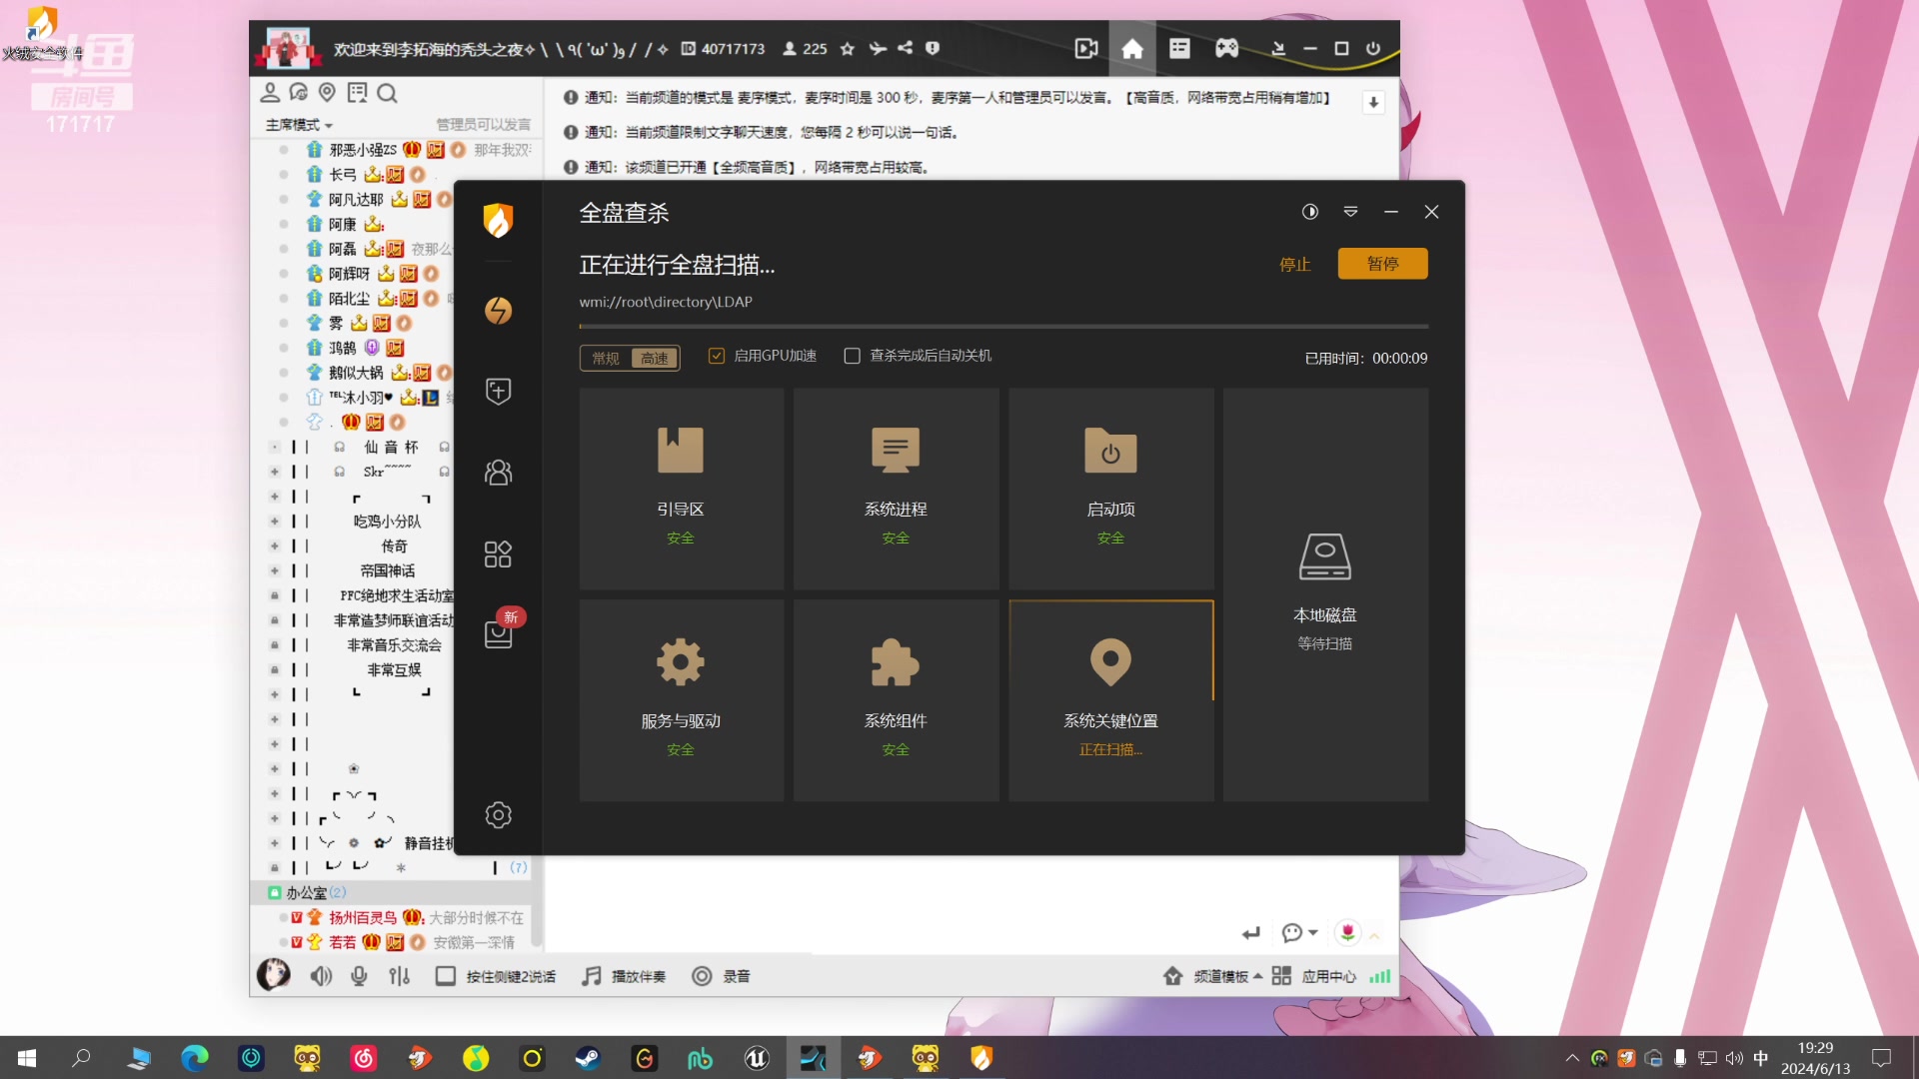Open 应用中心 at the bottom right
1919x1079 pixels.
coord(1328,976)
